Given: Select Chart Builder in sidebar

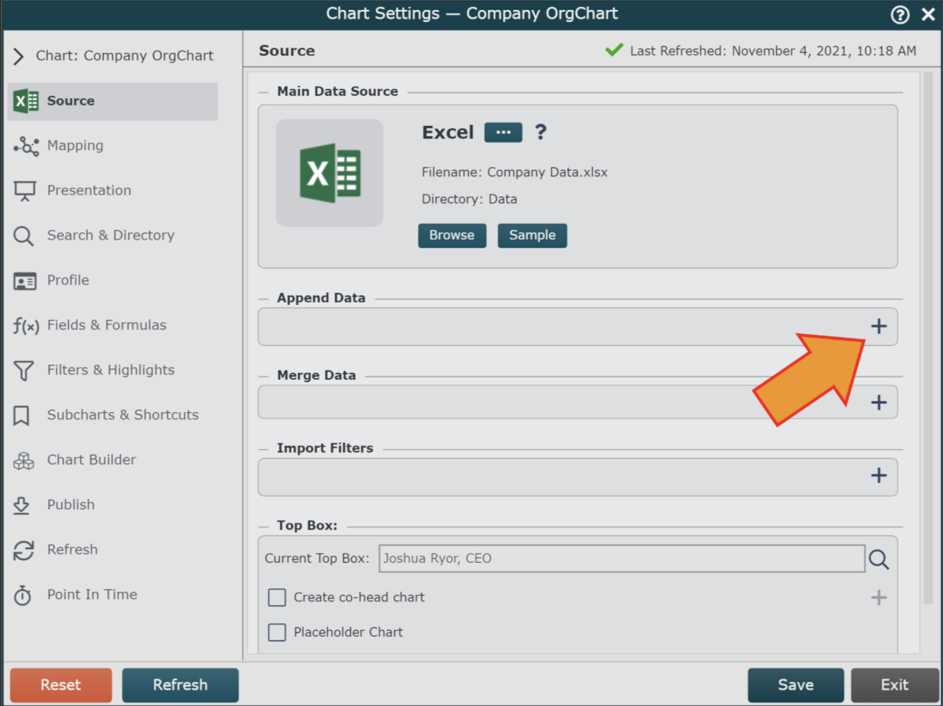Looking at the screenshot, I should click(x=92, y=460).
